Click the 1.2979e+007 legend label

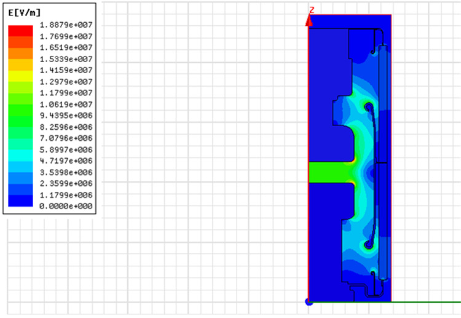(66, 82)
